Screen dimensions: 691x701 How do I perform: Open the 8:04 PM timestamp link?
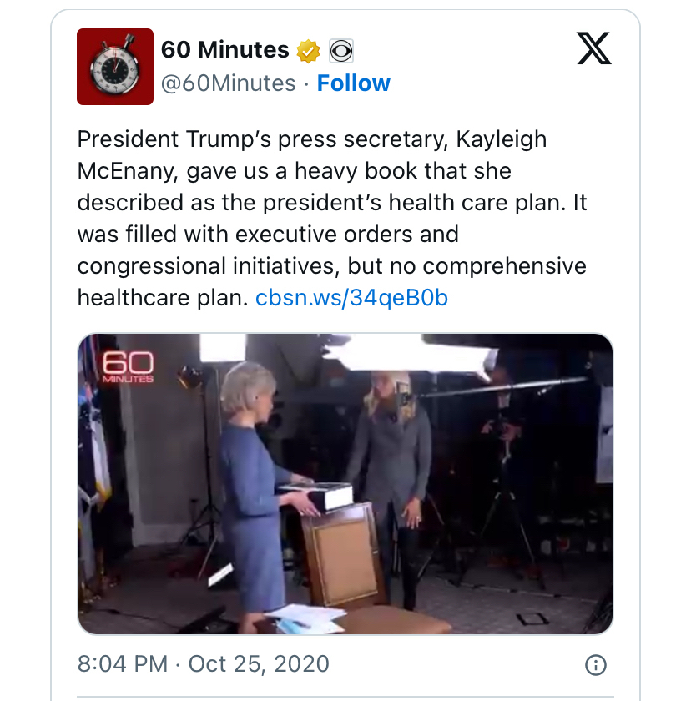click(x=124, y=664)
